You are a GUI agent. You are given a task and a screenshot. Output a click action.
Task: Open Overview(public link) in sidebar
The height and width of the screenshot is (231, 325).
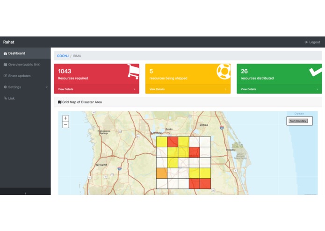(x=25, y=65)
